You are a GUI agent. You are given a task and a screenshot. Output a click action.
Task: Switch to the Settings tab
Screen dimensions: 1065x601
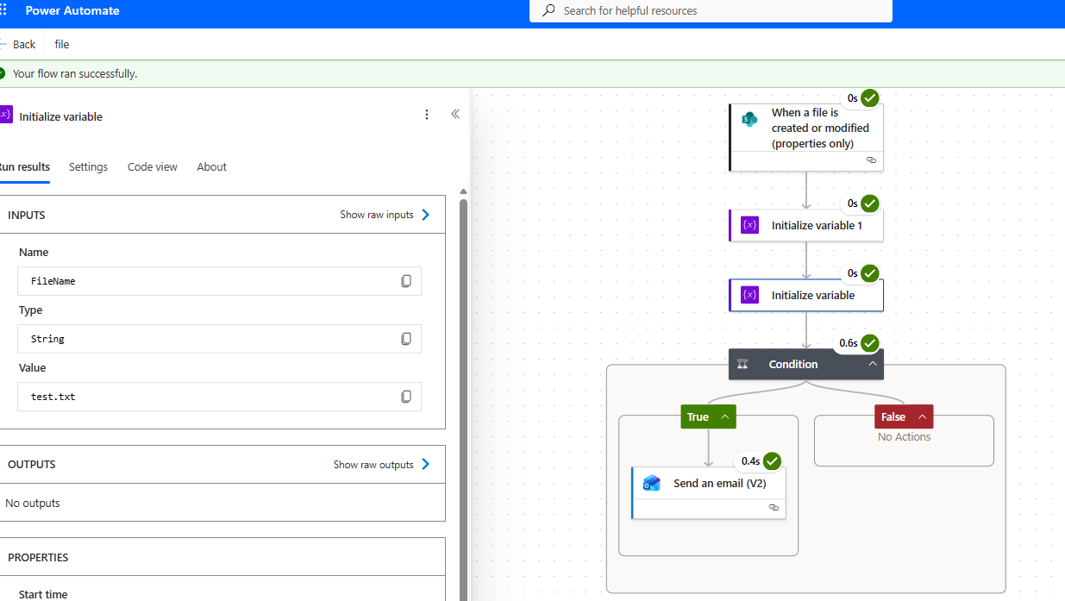88,167
